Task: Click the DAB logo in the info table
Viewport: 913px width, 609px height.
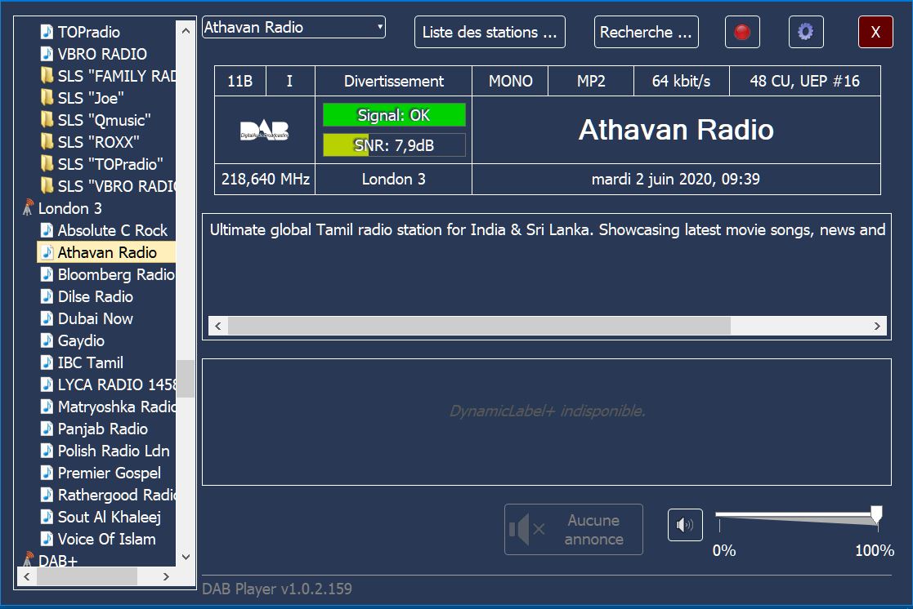Action: pyautogui.click(x=264, y=130)
